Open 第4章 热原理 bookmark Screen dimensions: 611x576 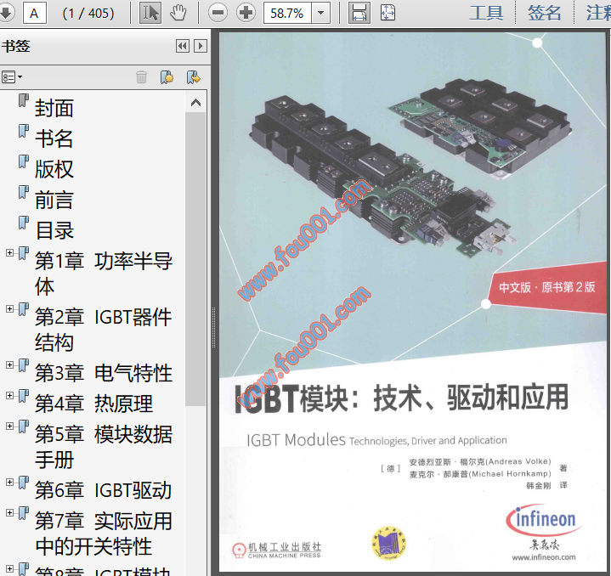pyautogui.click(x=93, y=404)
